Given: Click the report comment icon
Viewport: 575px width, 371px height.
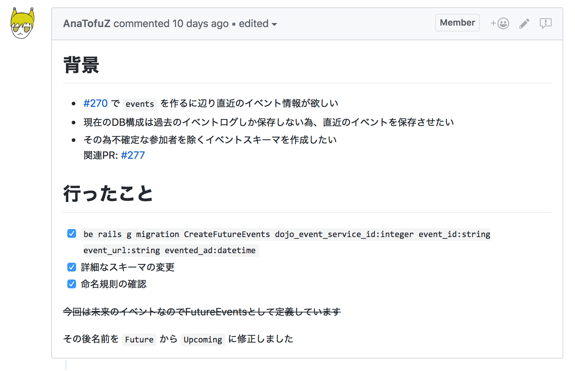Looking at the screenshot, I should pos(545,23).
